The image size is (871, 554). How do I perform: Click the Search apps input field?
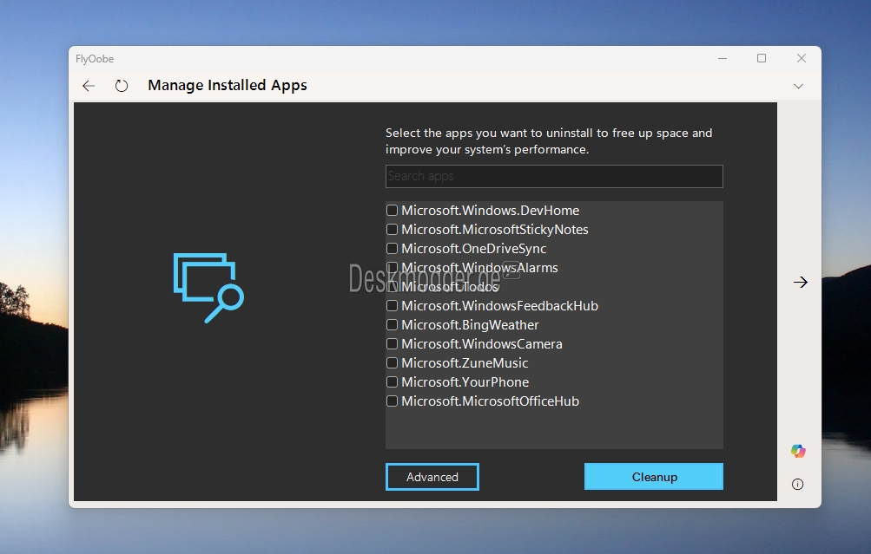click(554, 176)
